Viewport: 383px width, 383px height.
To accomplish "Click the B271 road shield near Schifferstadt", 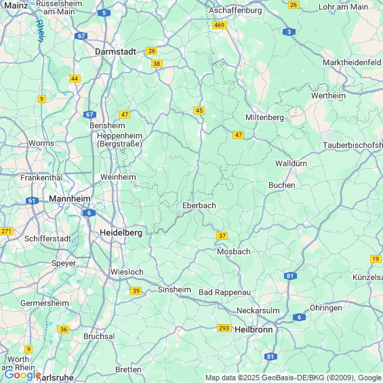I will pyautogui.click(x=6, y=231).
